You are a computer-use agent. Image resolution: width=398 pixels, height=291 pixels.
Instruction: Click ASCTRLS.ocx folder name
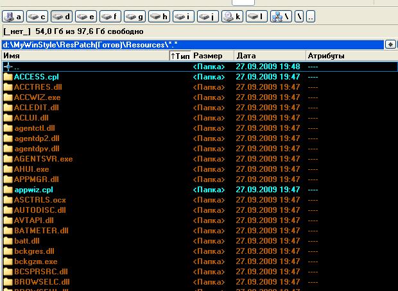point(40,200)
